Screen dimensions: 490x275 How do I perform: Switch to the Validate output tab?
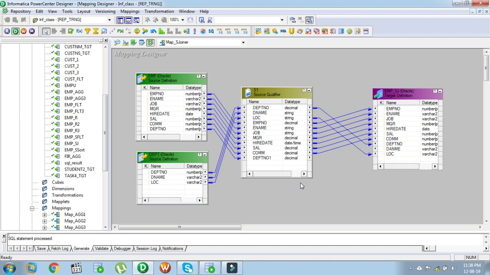tap(101, 249)
